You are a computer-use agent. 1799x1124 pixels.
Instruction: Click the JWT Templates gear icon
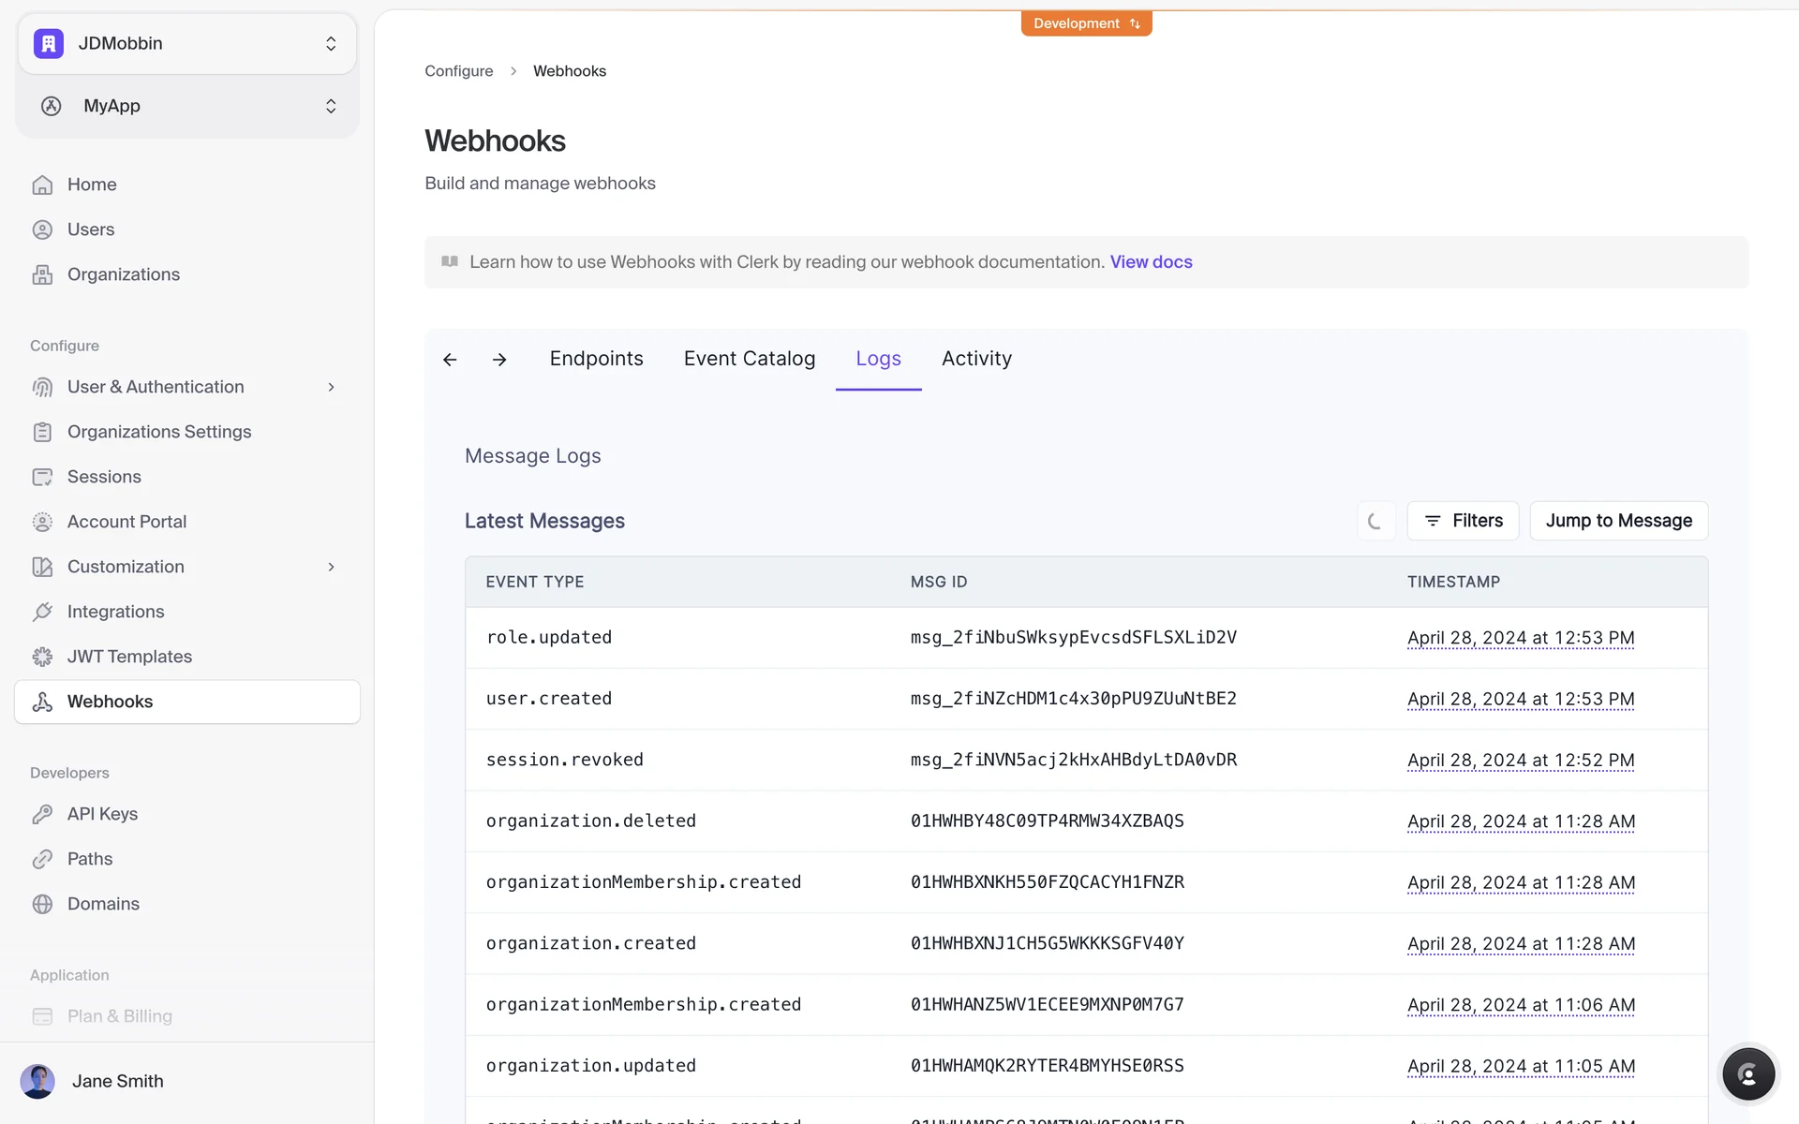point(42,657)
